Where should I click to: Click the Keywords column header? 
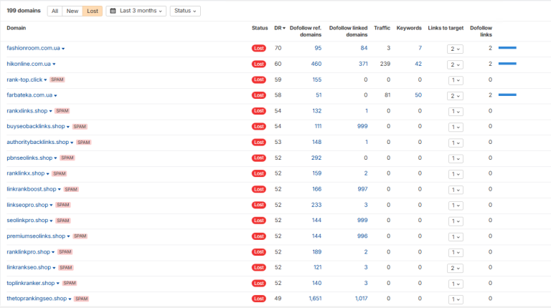coord(409,28)
